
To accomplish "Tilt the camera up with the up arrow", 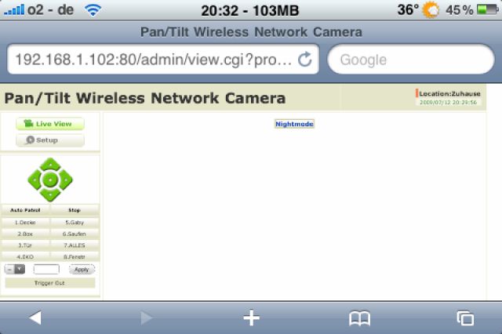I will coord(50,165).
